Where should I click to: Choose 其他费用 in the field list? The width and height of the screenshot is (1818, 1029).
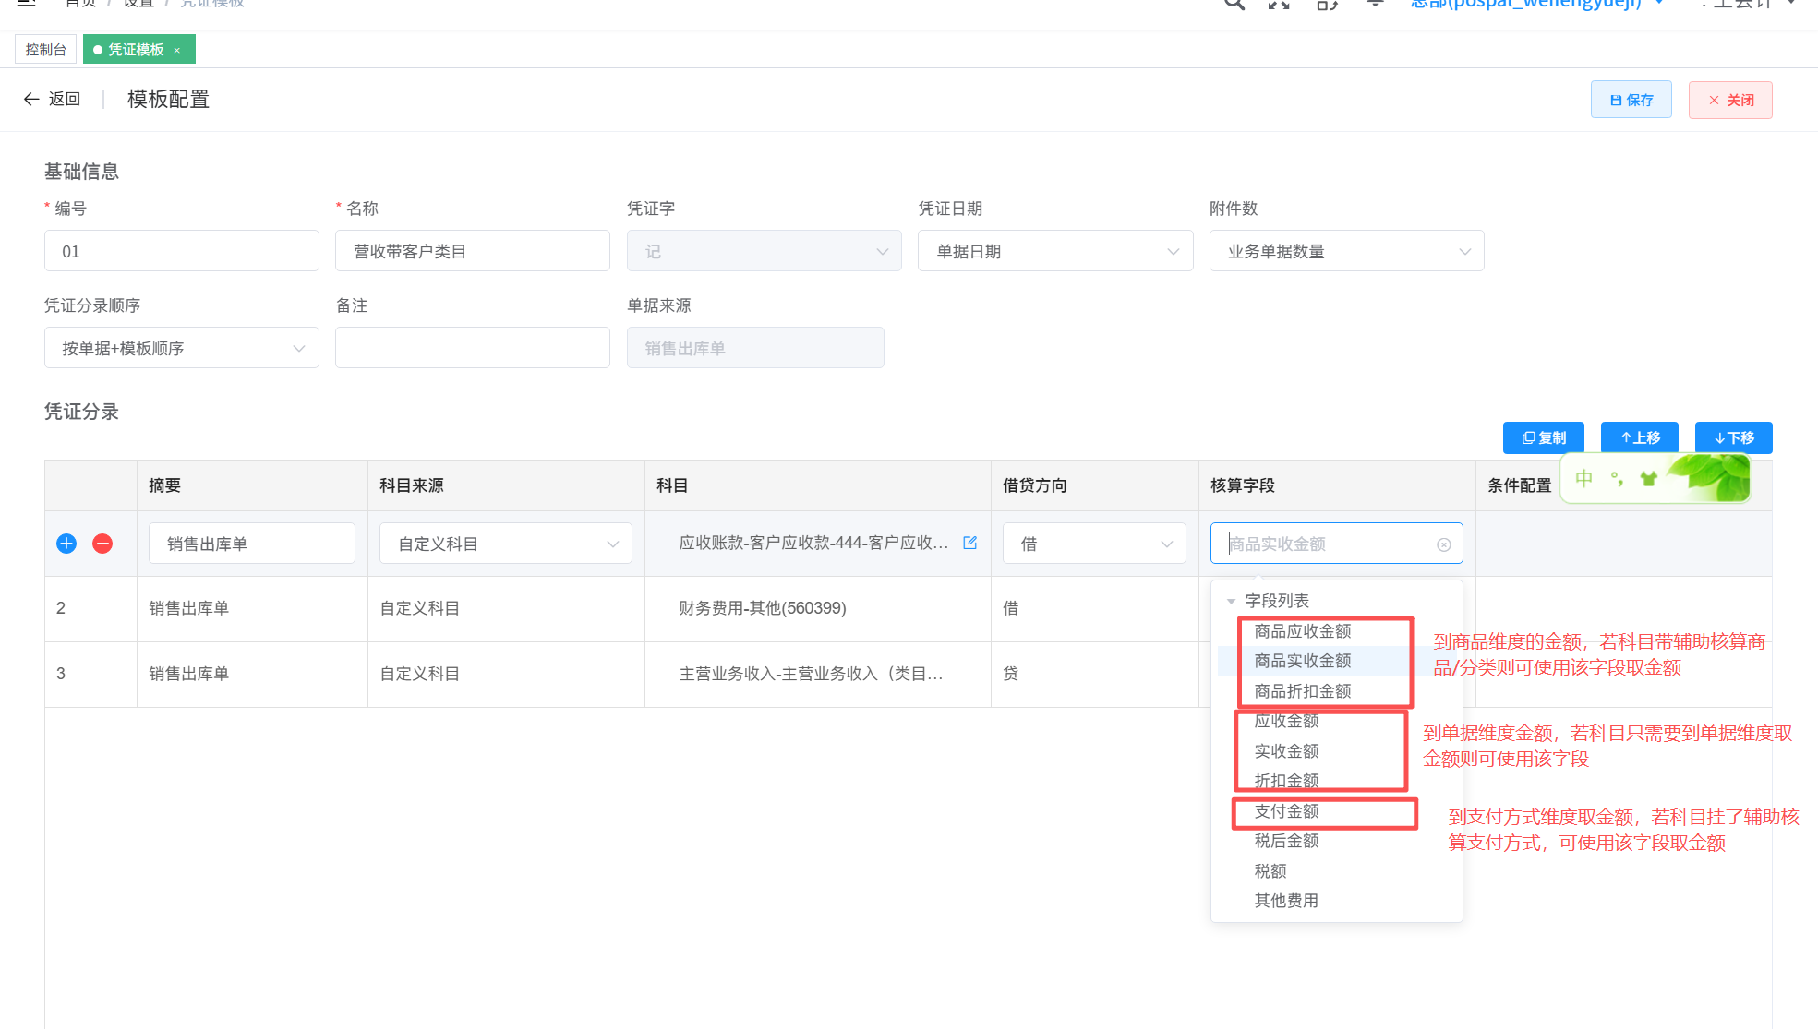tap(1286, 901)
